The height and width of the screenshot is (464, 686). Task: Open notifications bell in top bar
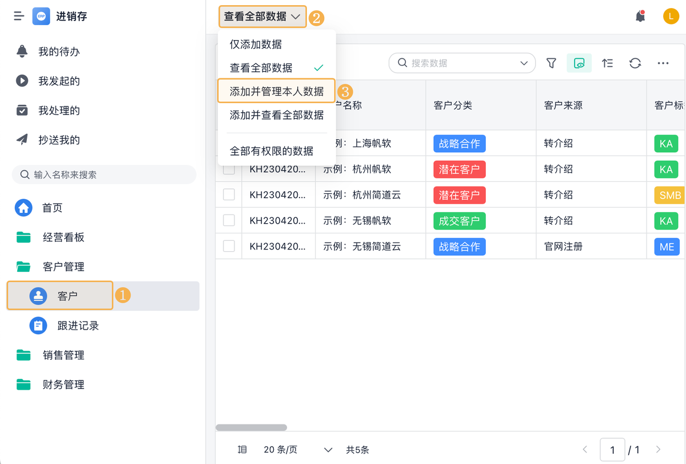[640, 16]
